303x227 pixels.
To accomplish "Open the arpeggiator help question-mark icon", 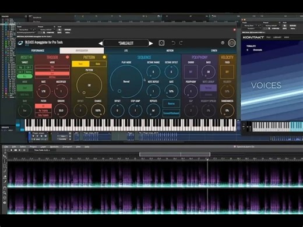I will click(x=223, y=42).
